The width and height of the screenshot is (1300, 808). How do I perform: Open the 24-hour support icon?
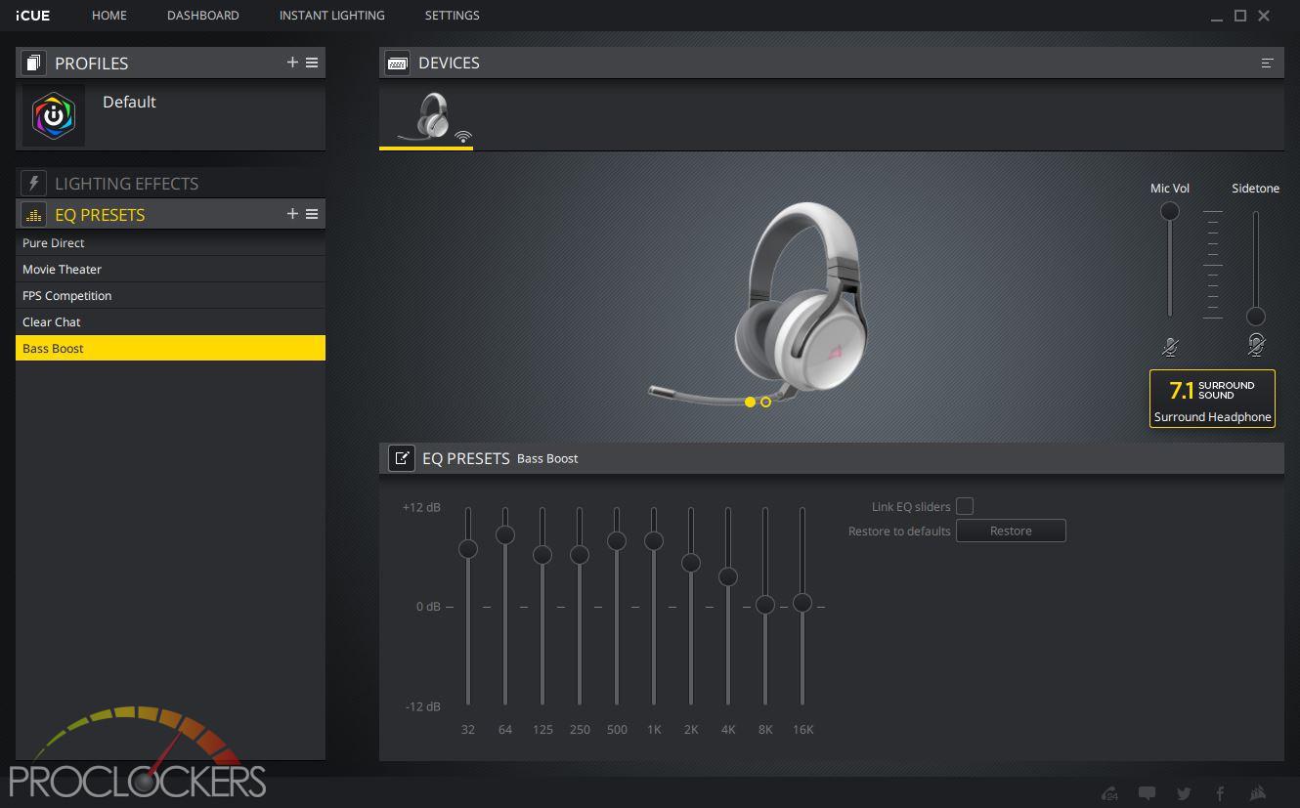pyautogui.click(x=1109, y=793)
